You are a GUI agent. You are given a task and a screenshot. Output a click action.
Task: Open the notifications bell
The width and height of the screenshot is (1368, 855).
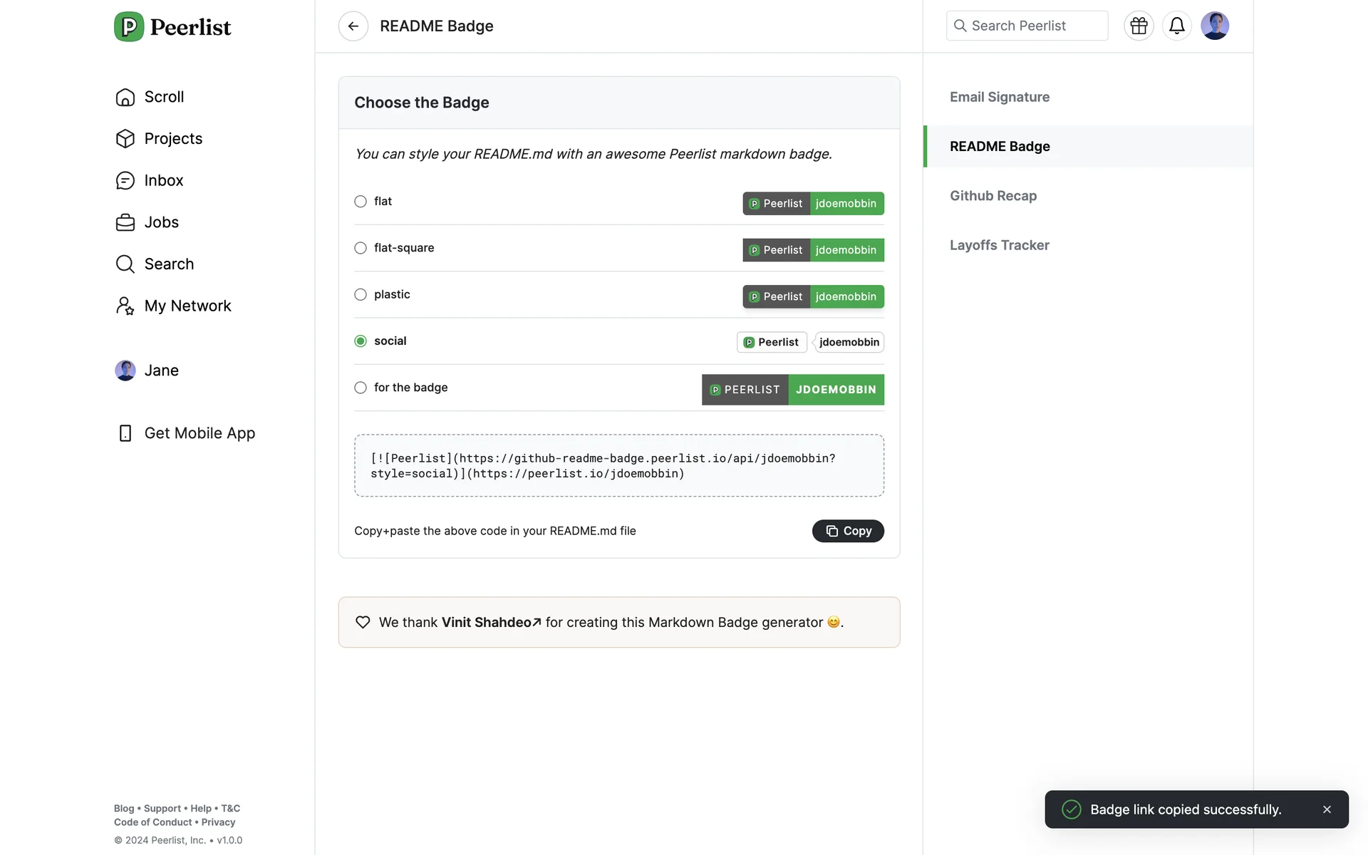pos(1176,26)
